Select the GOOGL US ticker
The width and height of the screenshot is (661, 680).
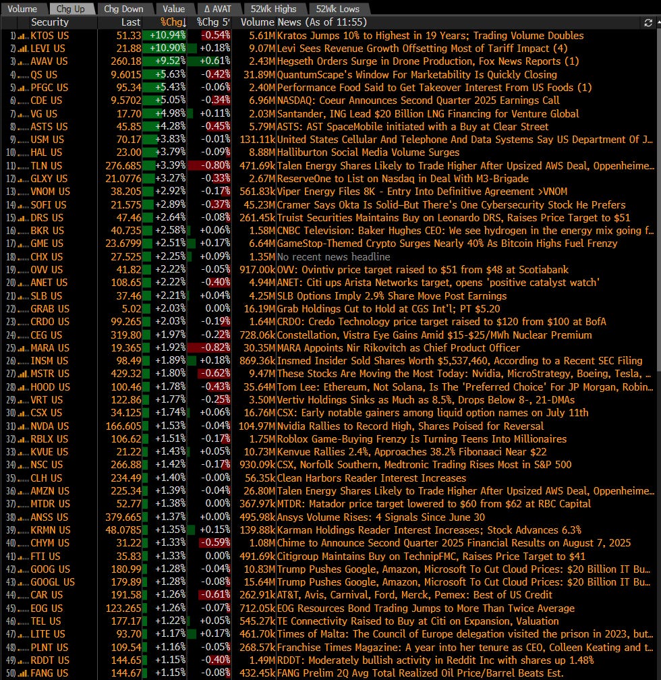53,582
